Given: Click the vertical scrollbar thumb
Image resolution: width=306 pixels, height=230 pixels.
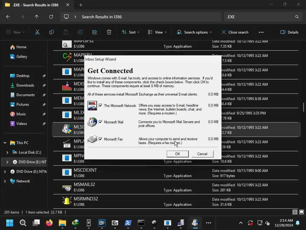Looking at the screenshot, I should 304,107.
